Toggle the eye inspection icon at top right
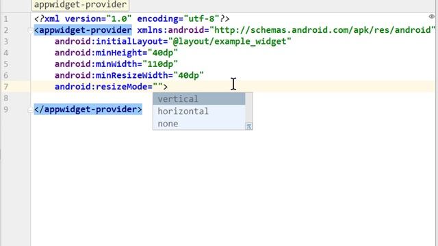 432,16
